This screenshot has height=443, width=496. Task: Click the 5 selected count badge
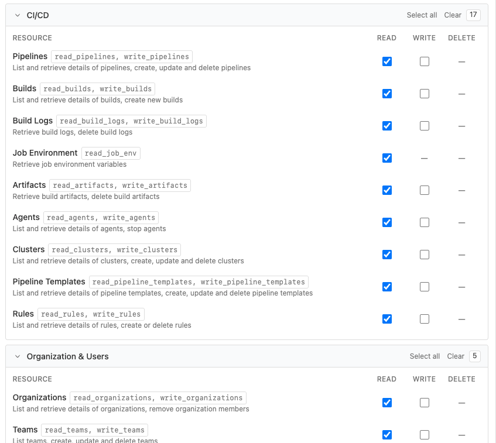(x=474, y=356)
